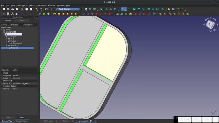
Task: Collapse the body node being renamed
Action: coord(4,34)
